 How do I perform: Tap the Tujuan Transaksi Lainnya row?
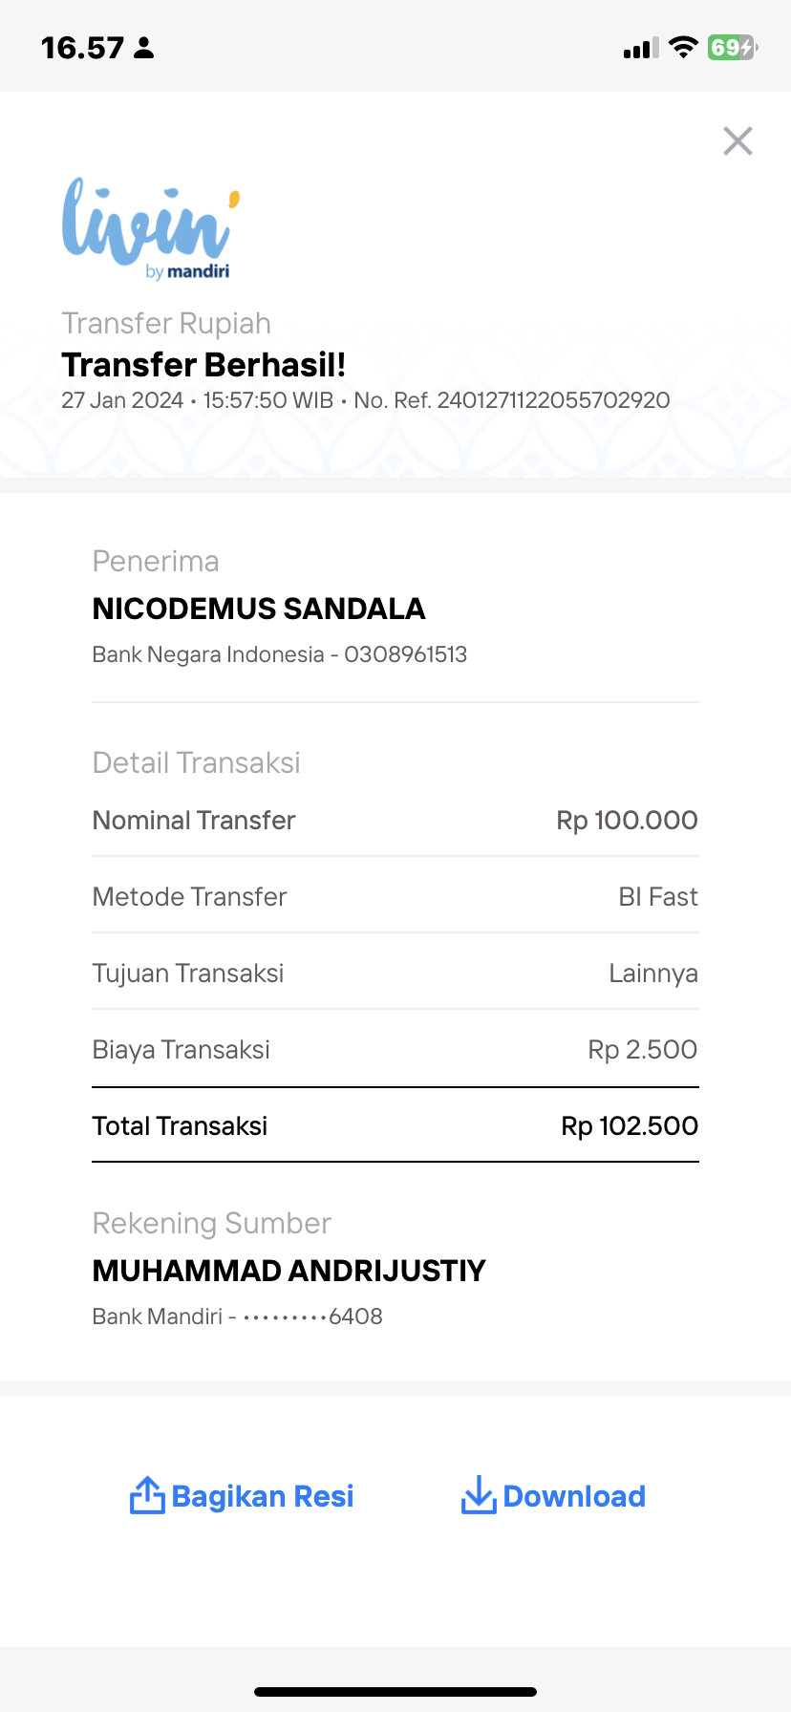pos(395,973)
